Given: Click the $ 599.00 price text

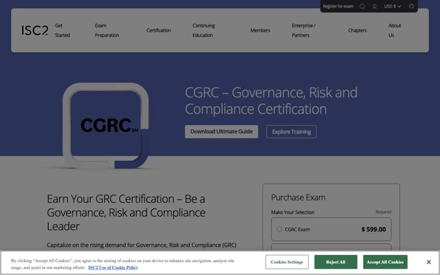Looking at the screenshot, I should 373,229.
